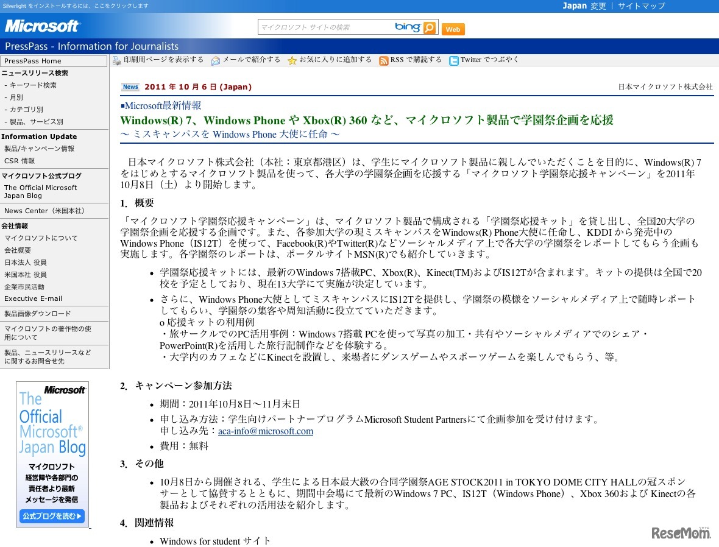719x547 pixels.
Task: Click the Microsoft logo in the header
Action: pyautogui.click(x=41, y=26)
